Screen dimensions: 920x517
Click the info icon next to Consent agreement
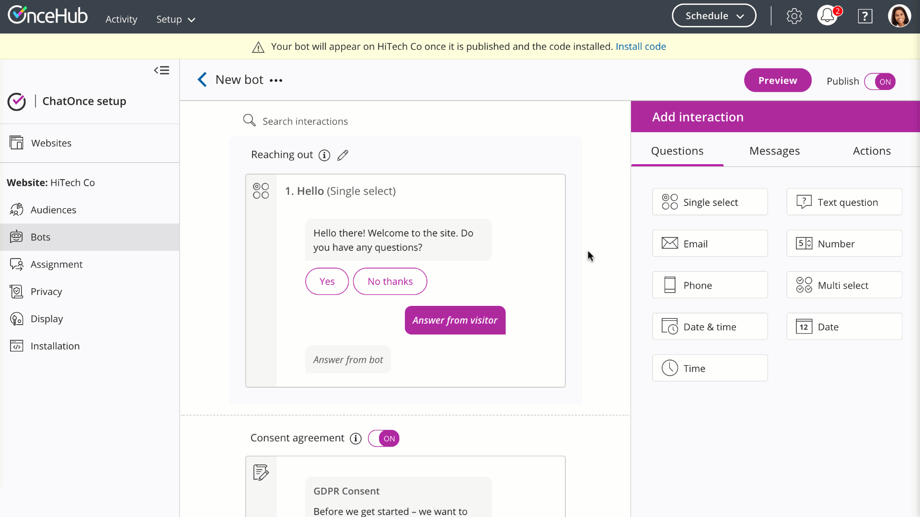[x=356, y=438]
